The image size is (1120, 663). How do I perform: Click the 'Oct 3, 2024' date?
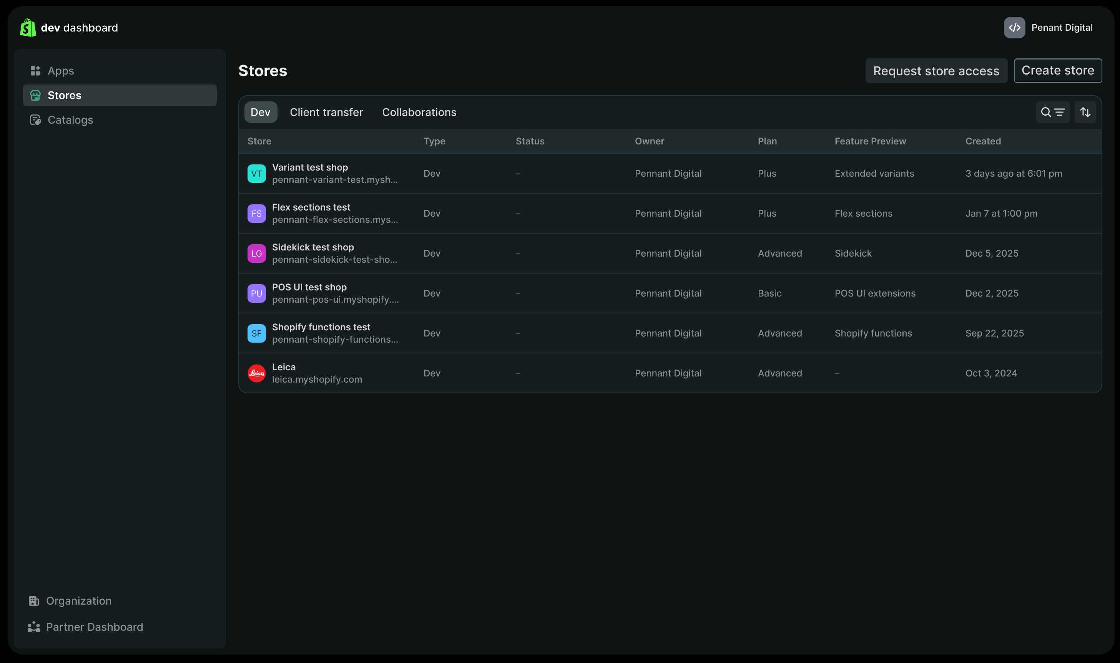pos(991,373)
